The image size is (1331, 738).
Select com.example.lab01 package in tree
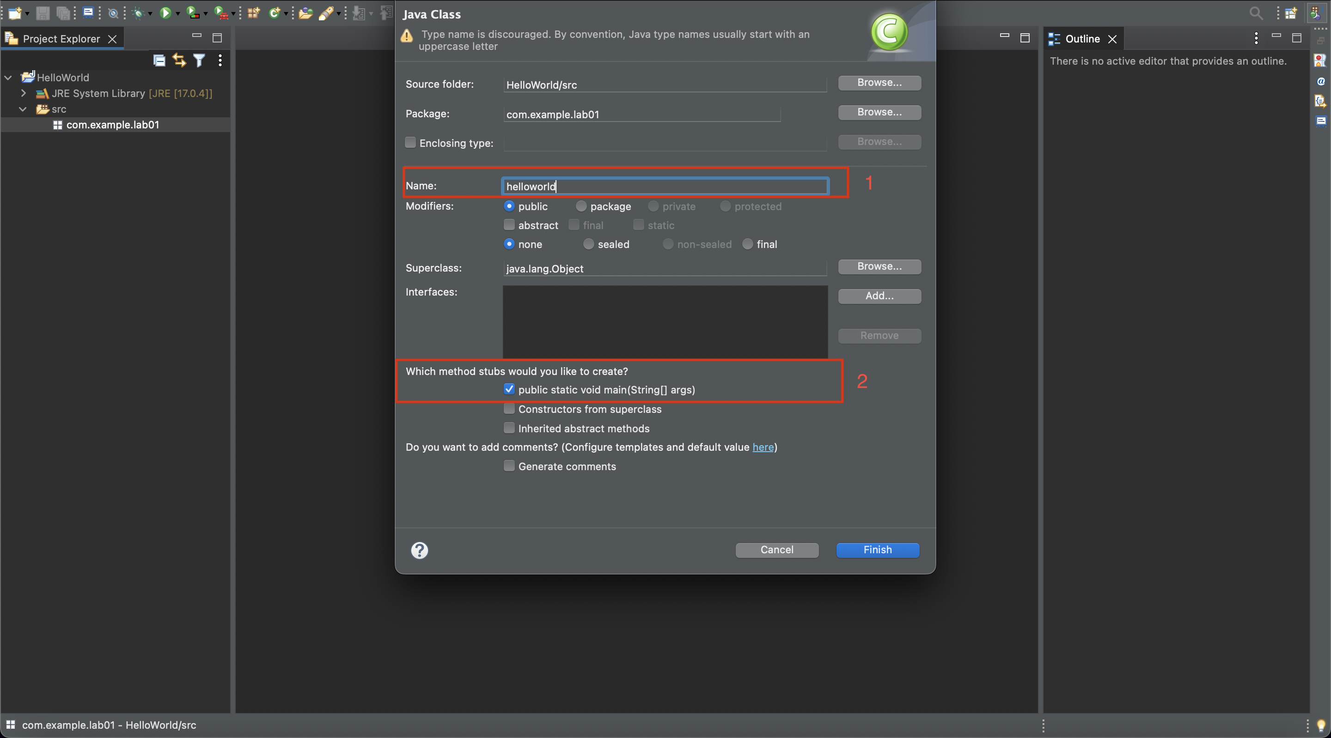[113, 125]
